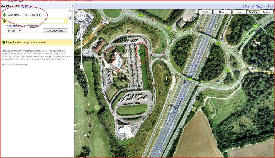Select the Get Directions tab heading
Image resolution: width=275 pixels, height=158 pixels.
(10, 6)
